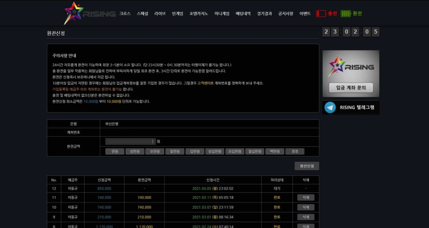The height and width of the screenshot is (228, 429).
Task: Open the 호텔카지노 menu
Action: coord(199,14)
